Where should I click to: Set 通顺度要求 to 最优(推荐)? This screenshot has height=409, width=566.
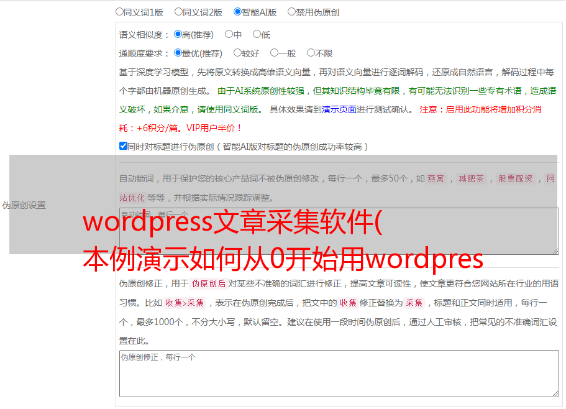tap(178, 53)
